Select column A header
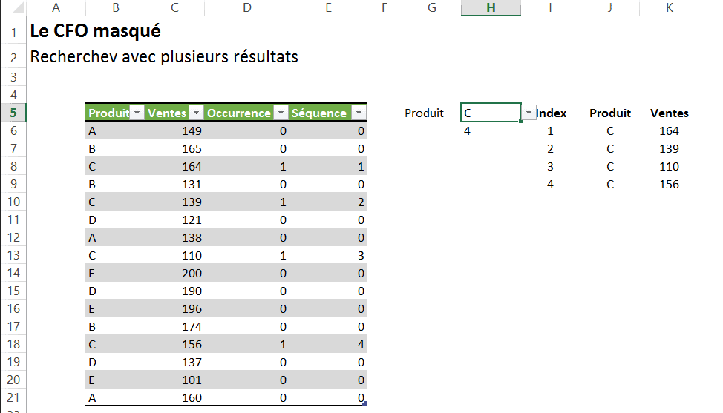Viewport: 723px width, 413px height. pyautogui.click(x=56, y=7)
